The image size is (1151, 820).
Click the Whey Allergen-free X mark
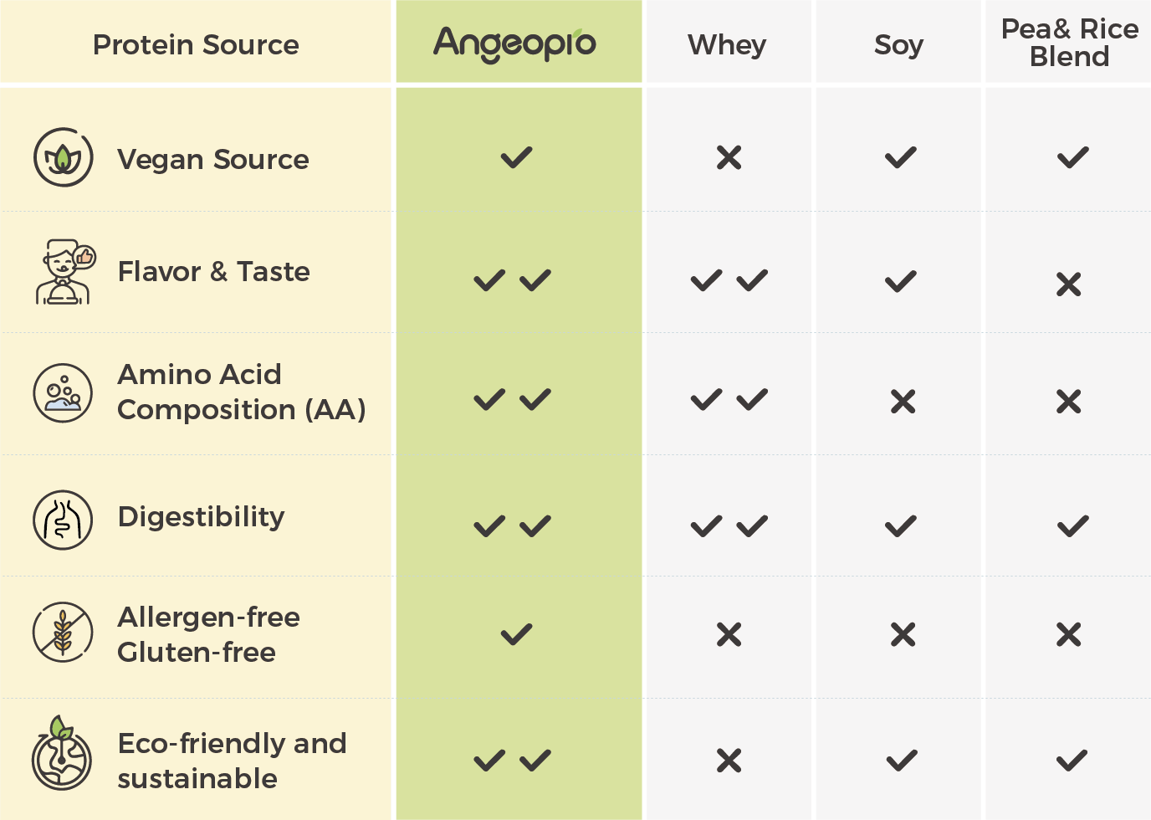pyautogui.click(x=729, y=635)
